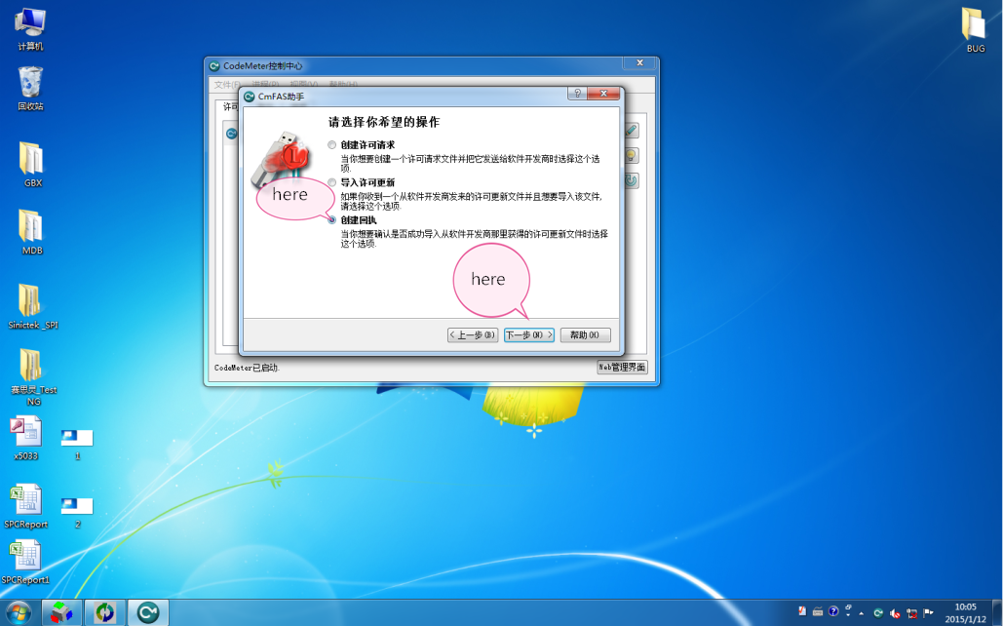
Task: Click the CodeMeter system tray icon
Action: pos(877,612)
